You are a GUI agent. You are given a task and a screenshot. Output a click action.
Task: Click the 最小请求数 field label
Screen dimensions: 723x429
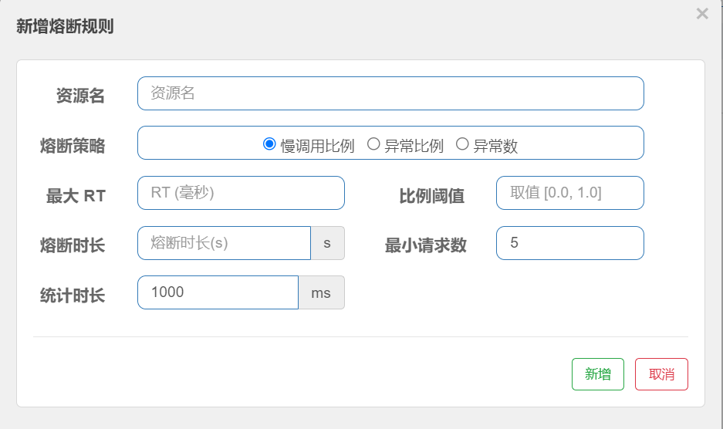[426, 245]
